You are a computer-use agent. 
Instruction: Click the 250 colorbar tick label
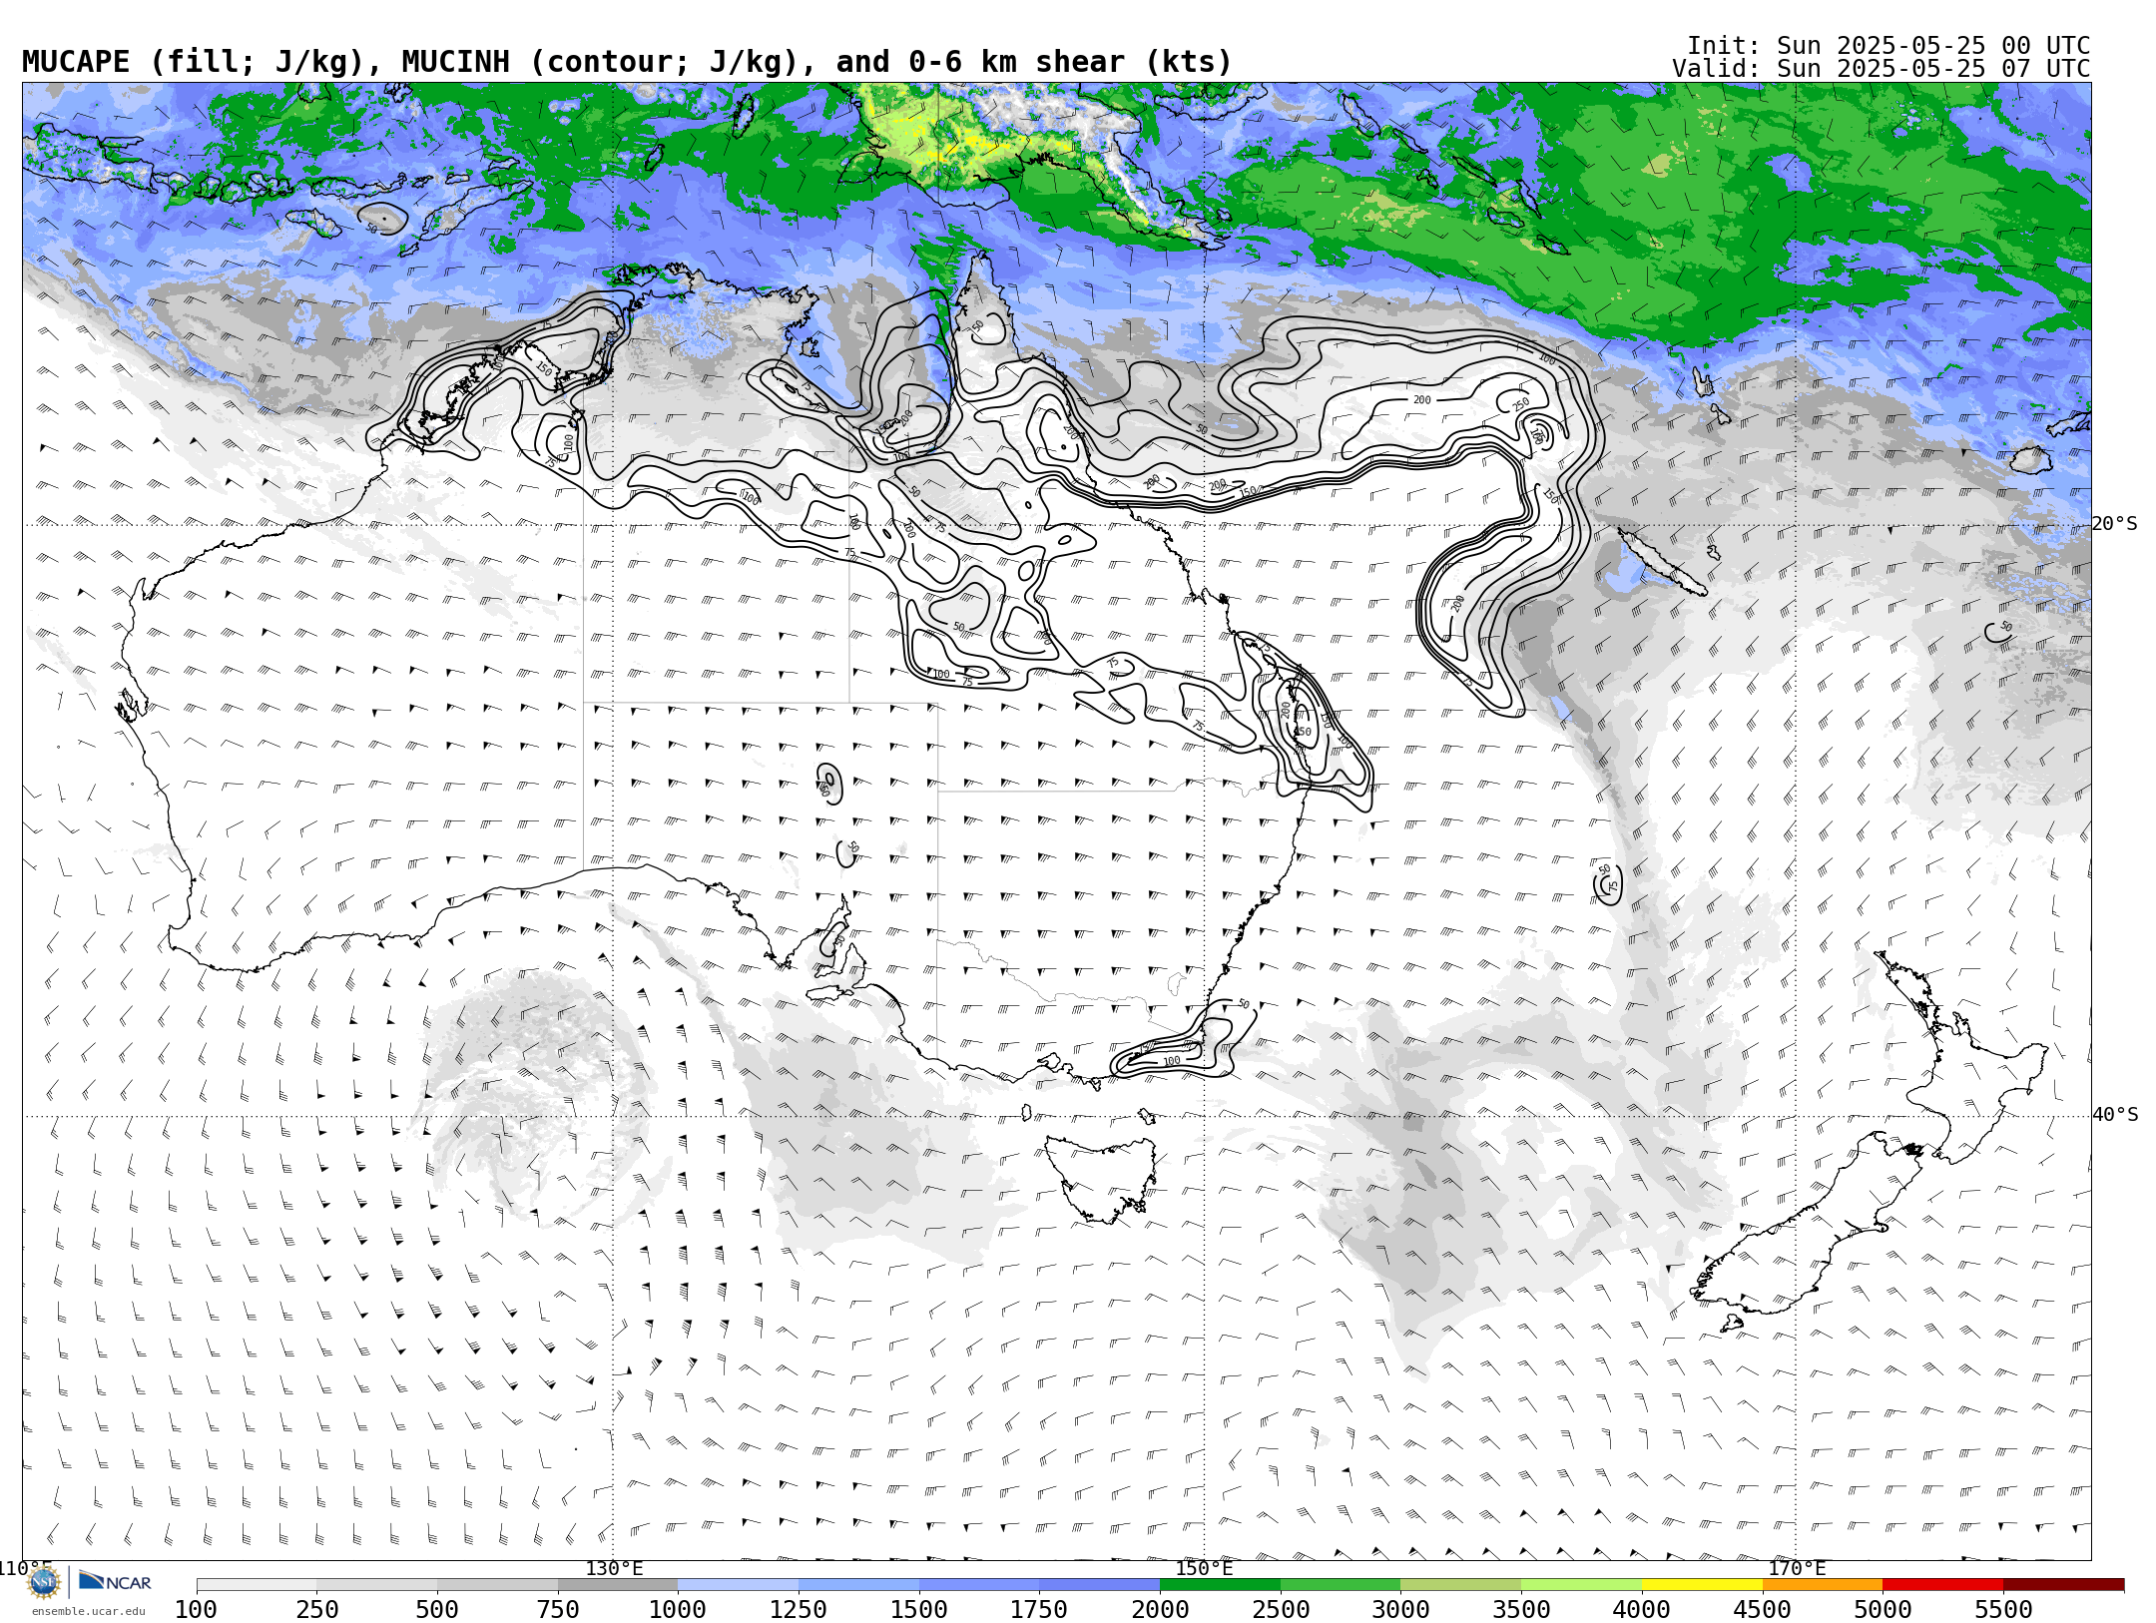pos(316,1610)
